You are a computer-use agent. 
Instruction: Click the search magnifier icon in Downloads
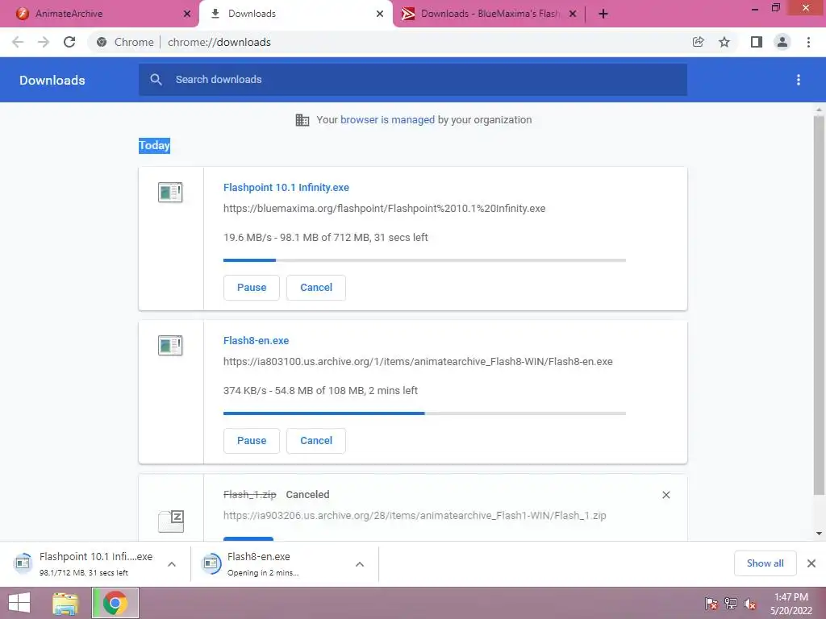tap(156, 80)
